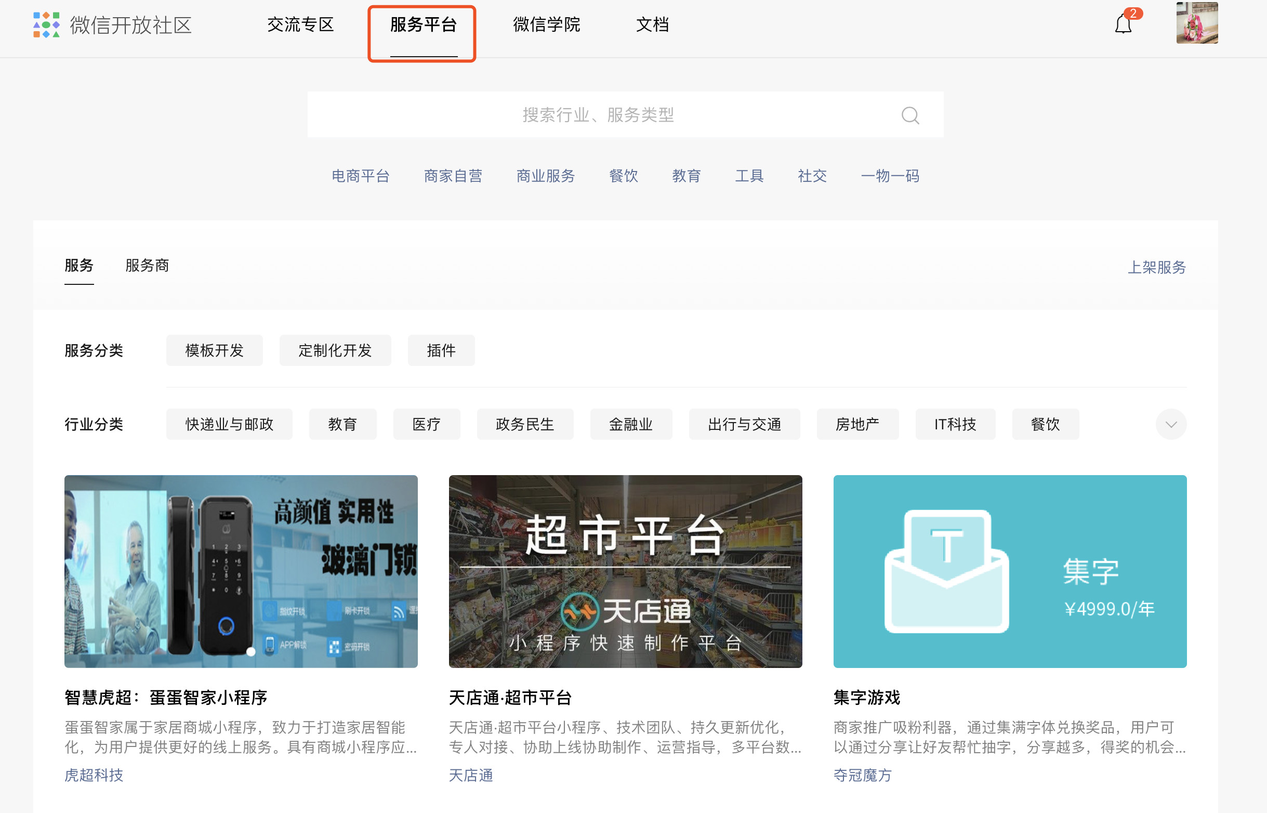Open the glass door lock thumbnail
Image resolution: width=1267 pixels, height=813 pixels.
tap(241, 571)
